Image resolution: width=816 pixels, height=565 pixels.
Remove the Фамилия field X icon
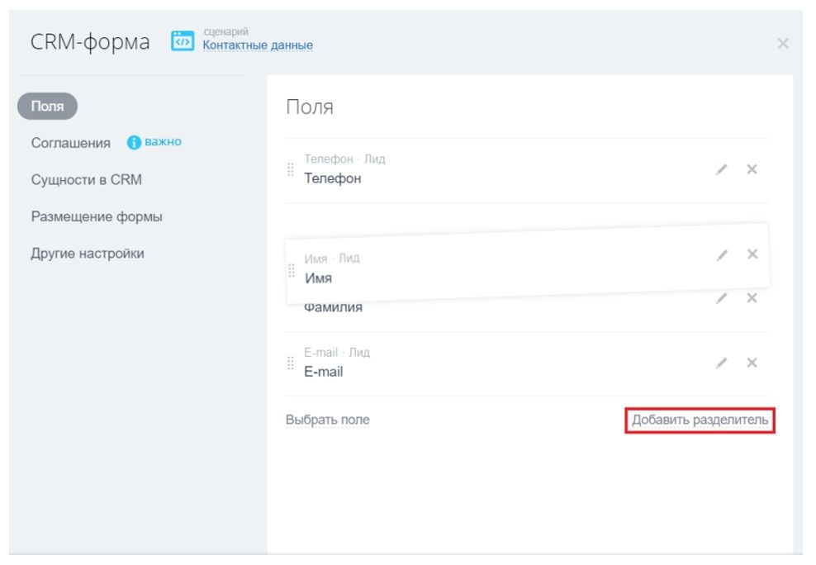coord(752,298)
